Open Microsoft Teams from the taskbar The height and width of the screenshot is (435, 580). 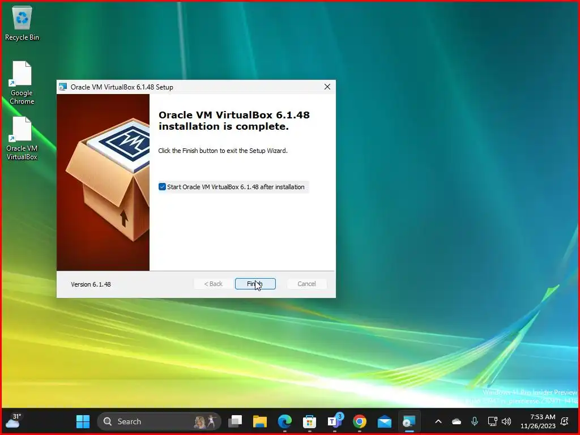pos(335,421)
